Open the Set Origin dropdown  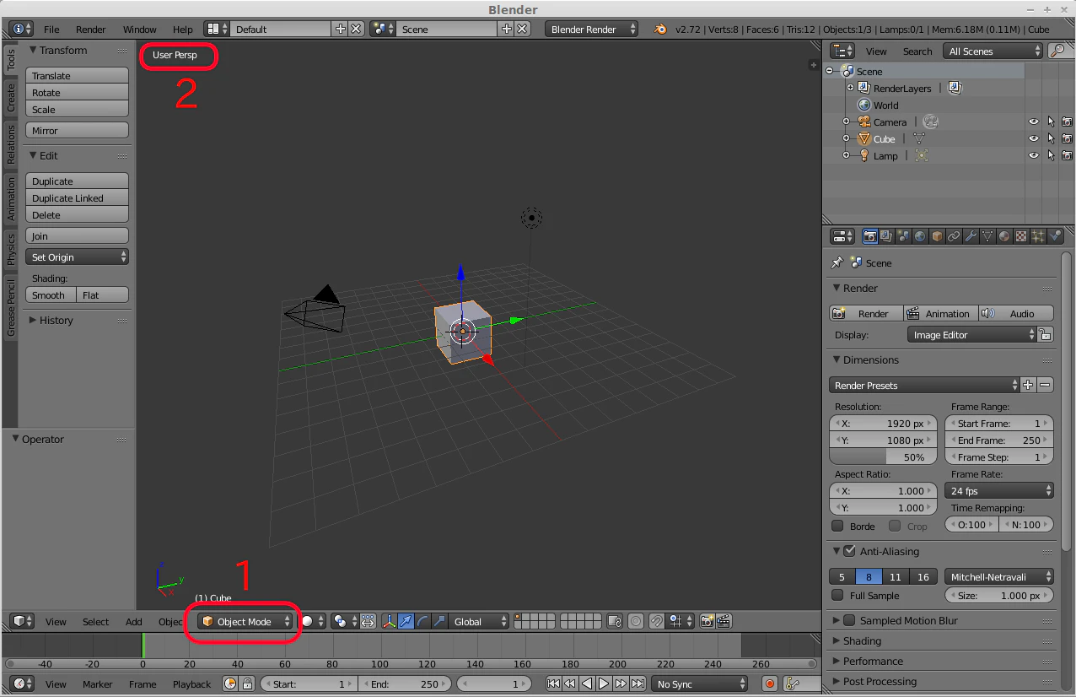[77, 257]
